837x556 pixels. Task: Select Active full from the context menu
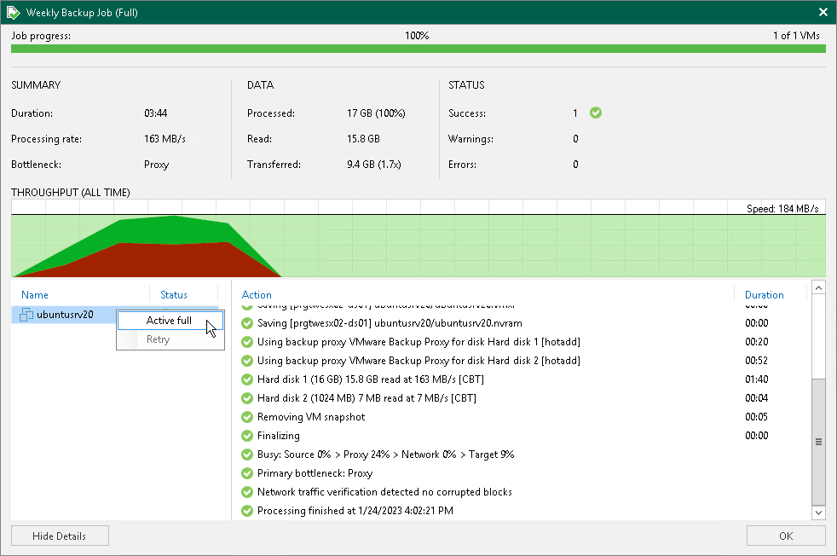pyautogui.click(x=169, y=321)
